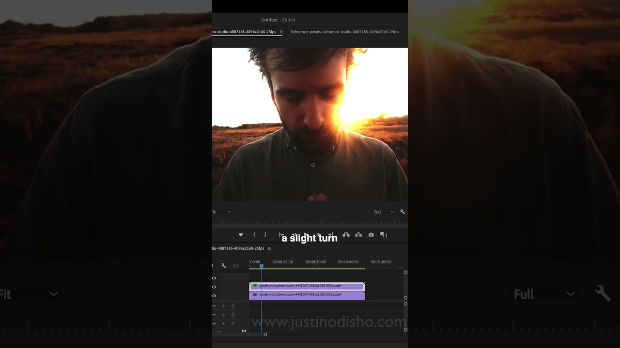Solo the second audio track
The width and height of the screenshot is (620, 348).
(223, 315)
